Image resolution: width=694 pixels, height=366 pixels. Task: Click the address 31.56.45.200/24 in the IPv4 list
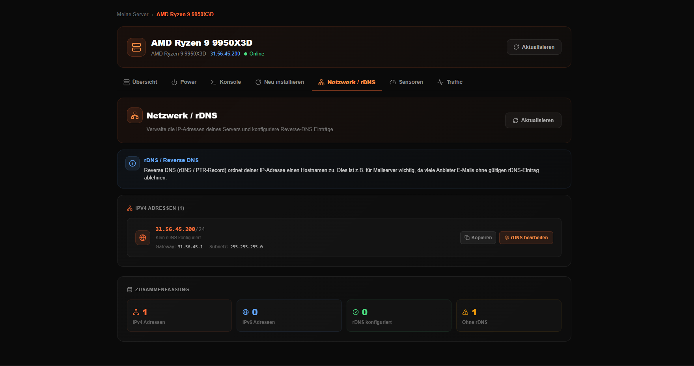(x=180, y=229)
